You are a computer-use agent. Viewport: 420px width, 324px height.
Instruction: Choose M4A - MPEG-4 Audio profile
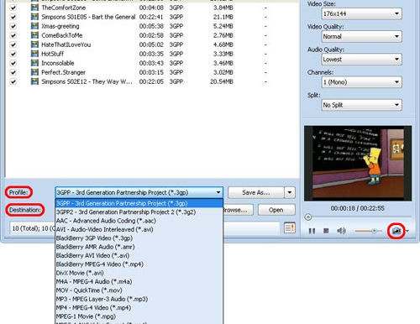(139, 281)
